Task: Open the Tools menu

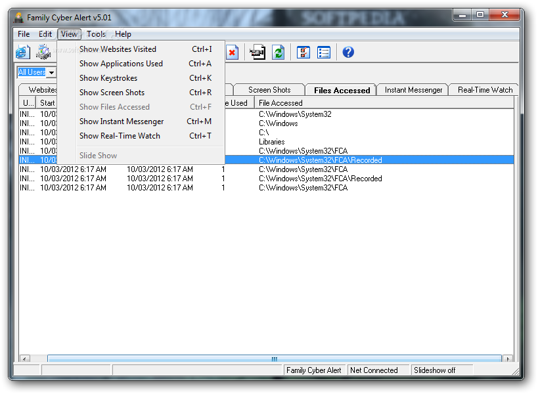Action: point(96,34)
